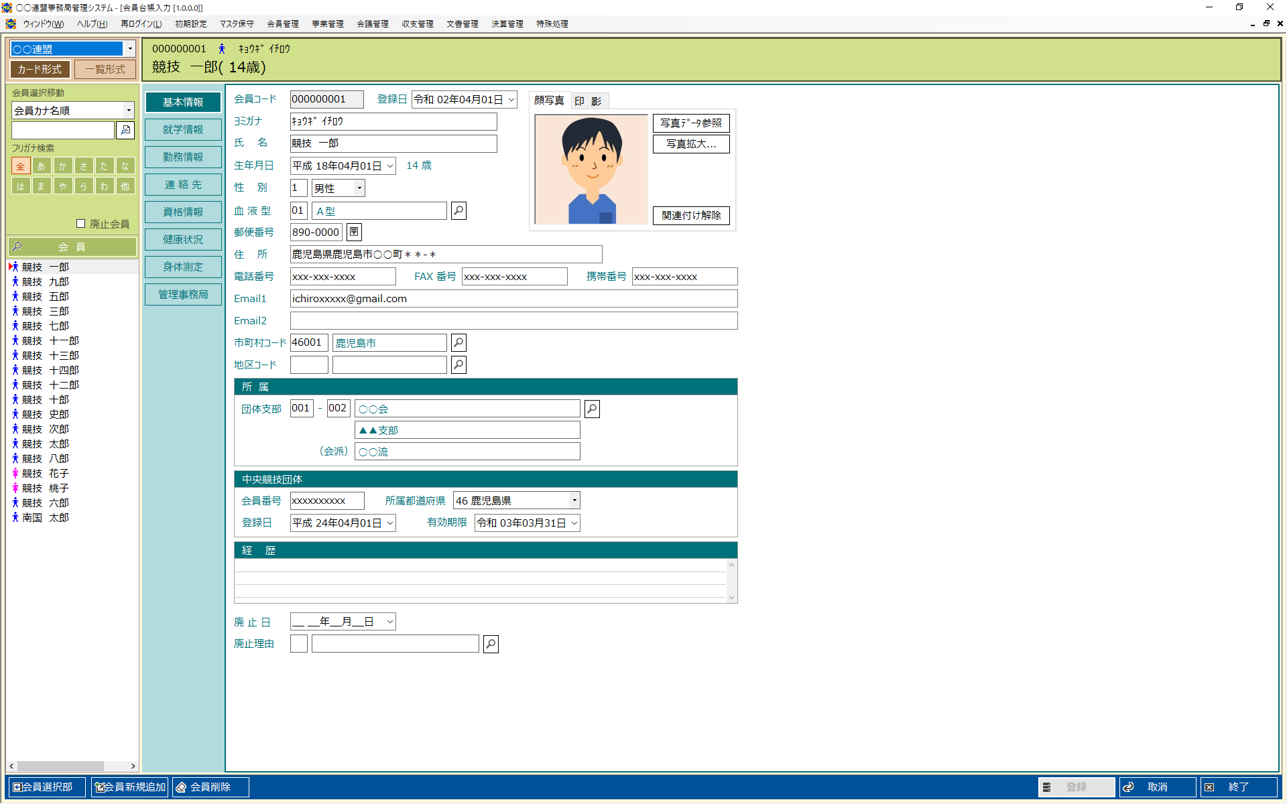The width and height of the screenshot is (1287, 804).
Task: Click the 写真データ参照 button
Action: click(x=690, y=123)
